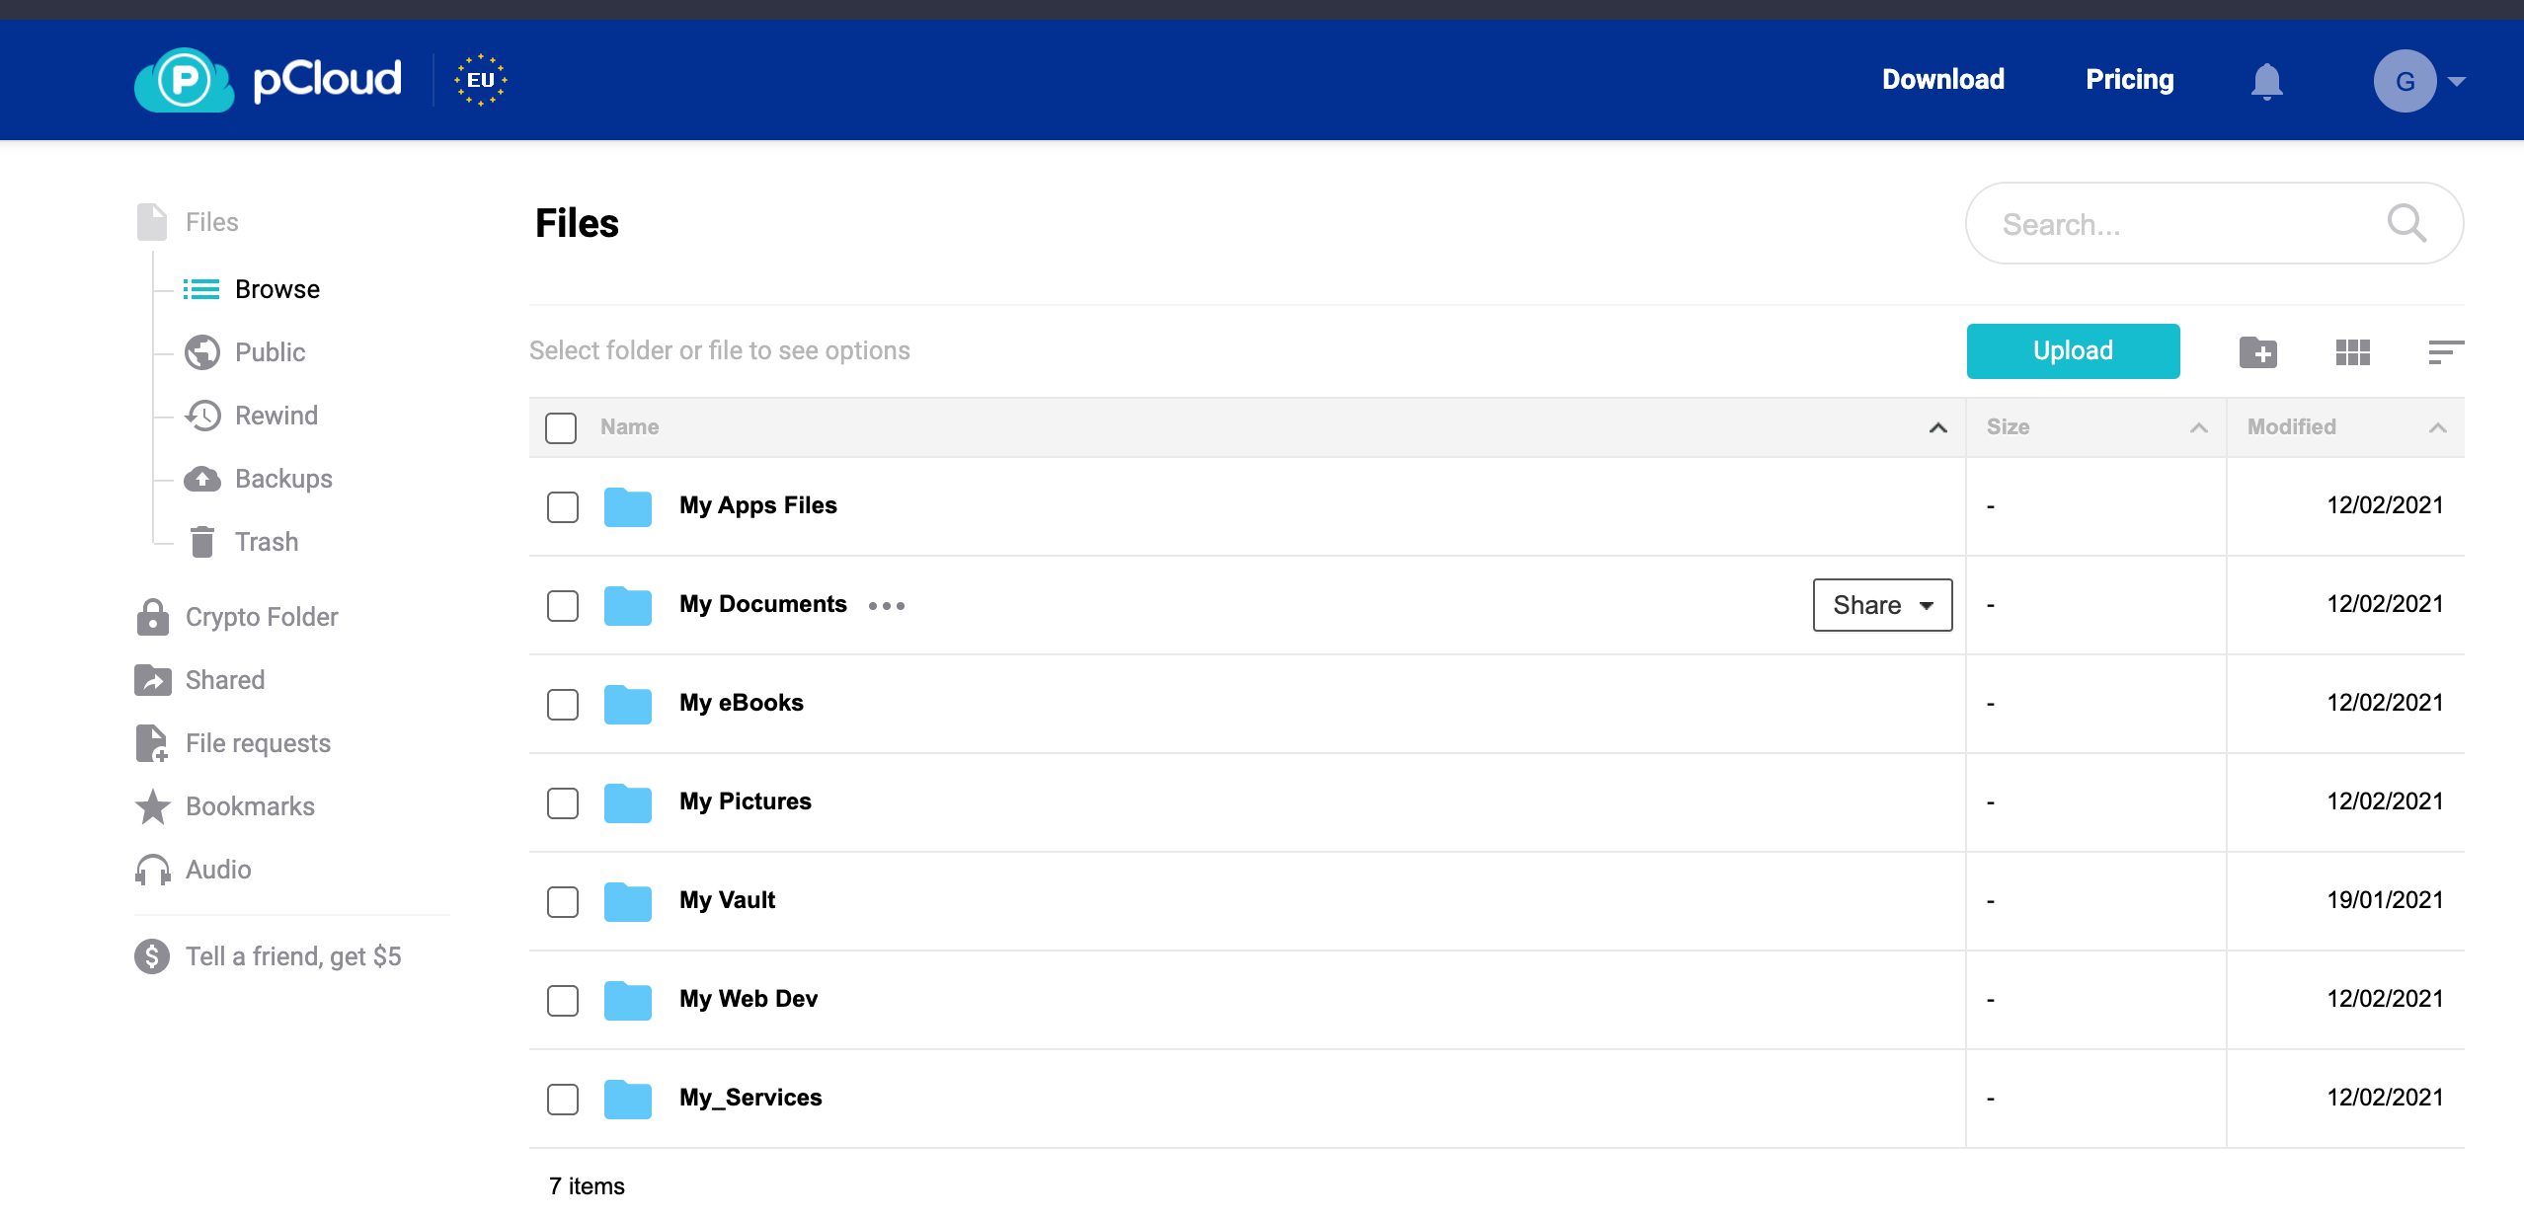Open notifications bell
The image size is (2524, 1218).
coord(2265,81)
